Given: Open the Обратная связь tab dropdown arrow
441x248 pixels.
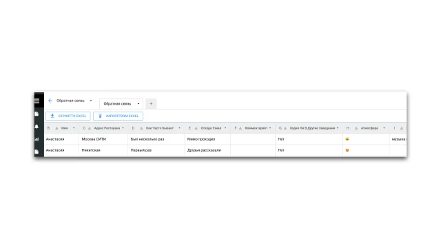Looking at the screenshot, I should (x=139, y=104).
